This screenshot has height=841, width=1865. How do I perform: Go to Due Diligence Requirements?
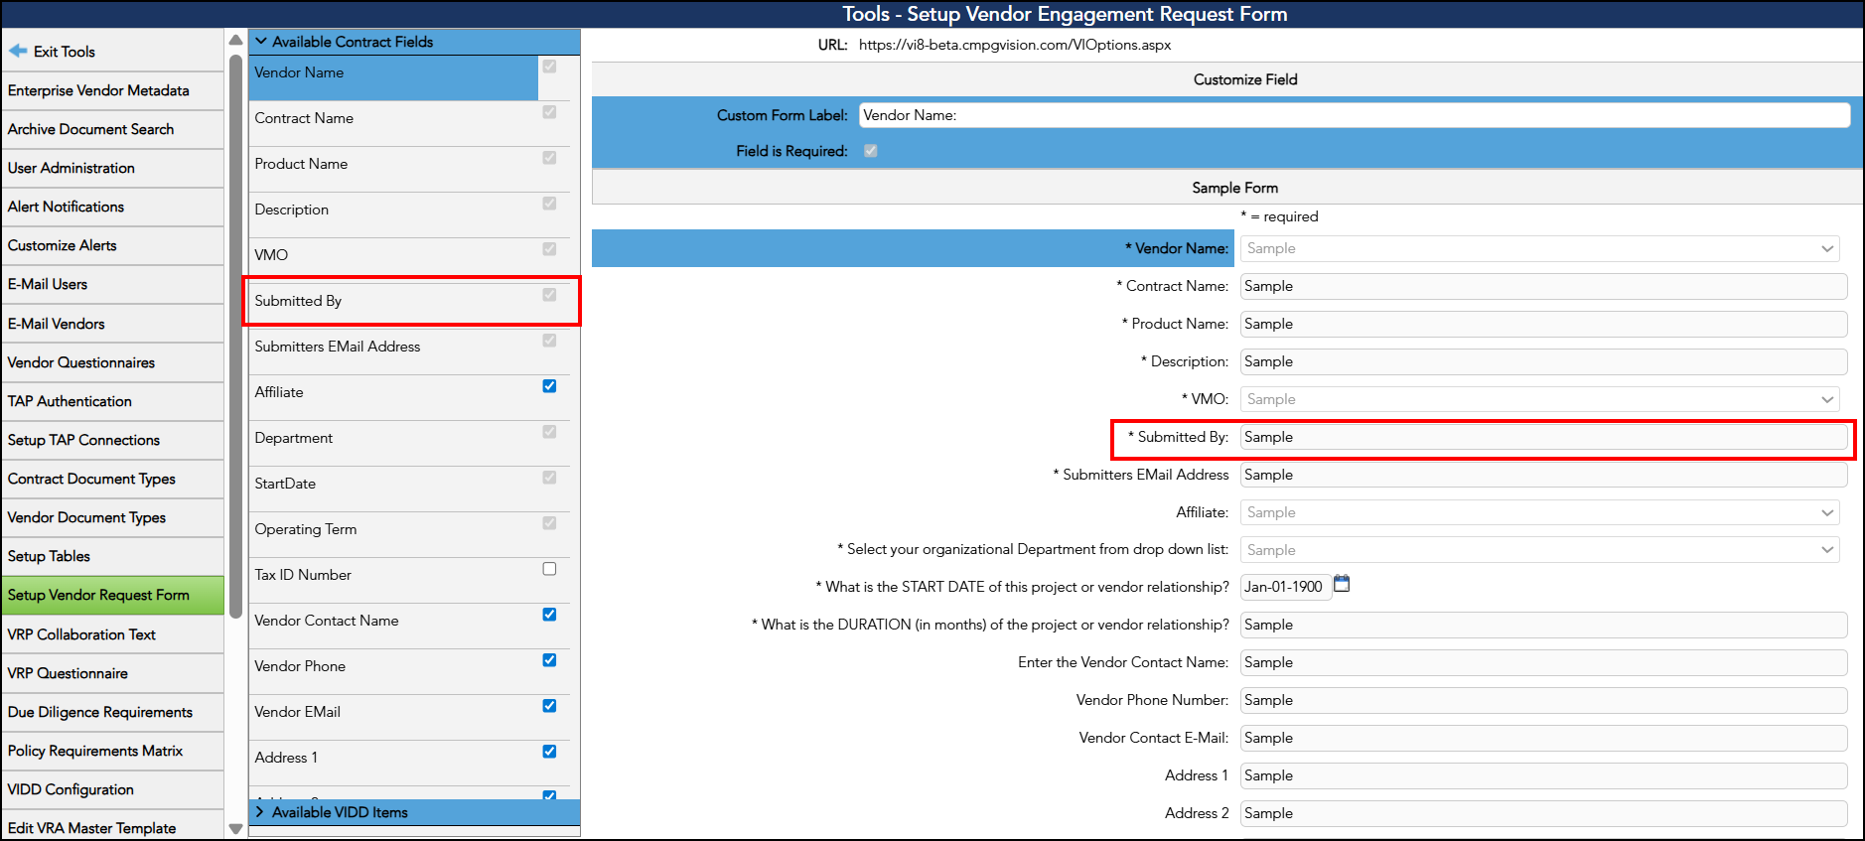coord(100,712)
